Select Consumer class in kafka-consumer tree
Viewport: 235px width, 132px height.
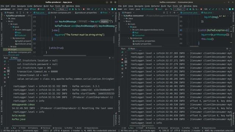point(138,35)
